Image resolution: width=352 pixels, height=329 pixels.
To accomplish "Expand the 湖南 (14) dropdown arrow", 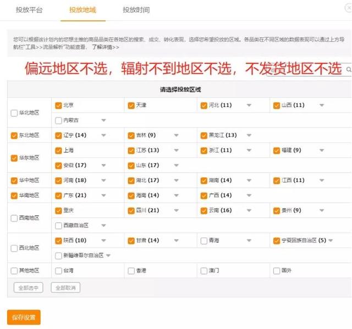I will tap(249, 180).
